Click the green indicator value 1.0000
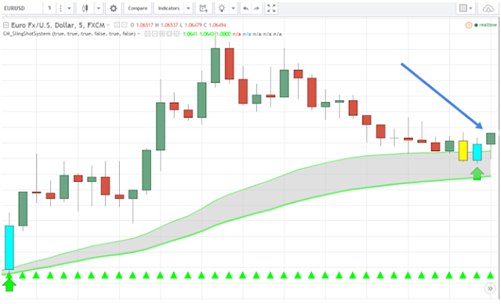This screenshot has width=501, height=304. click(x=223, y=34)
